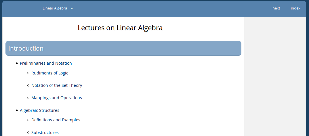The image size is (309, 136).
Task: Click hollow bullet beside Definitions and Examples
Action: click(28, 120)
